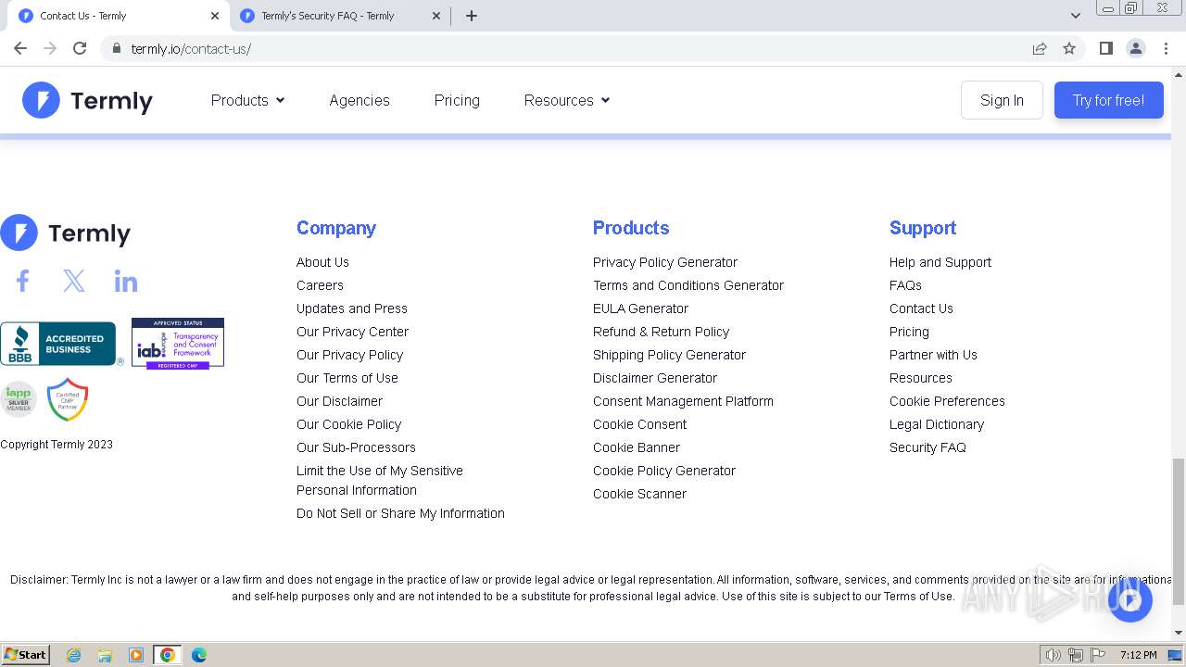Viewport: 1186px width, 667px height.
Task: Open the Chrome three-dot menu
Action: tap(1167, 48)
